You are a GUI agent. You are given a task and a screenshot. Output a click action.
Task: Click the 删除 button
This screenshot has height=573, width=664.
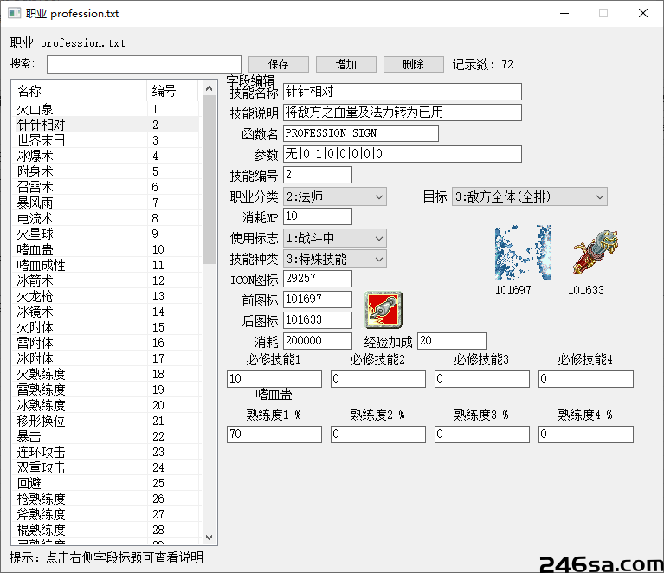413,64
